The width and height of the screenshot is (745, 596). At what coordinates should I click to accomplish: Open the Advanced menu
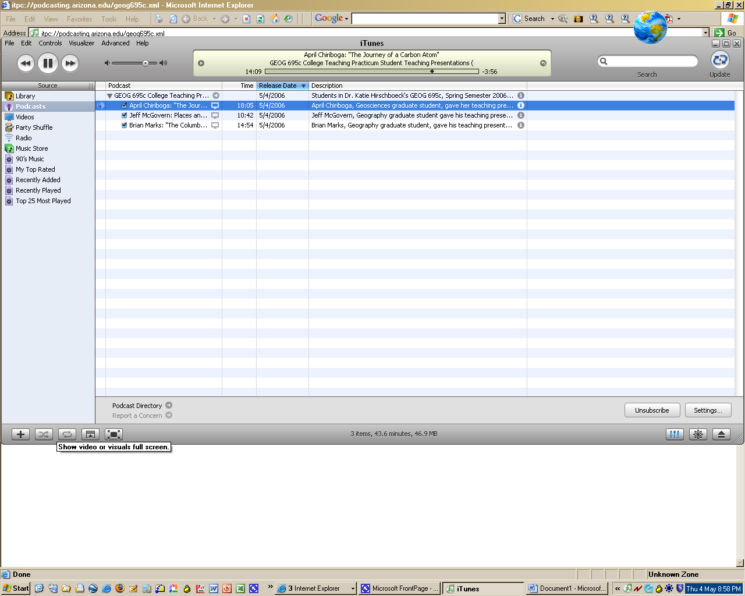[x=115, y=43]
